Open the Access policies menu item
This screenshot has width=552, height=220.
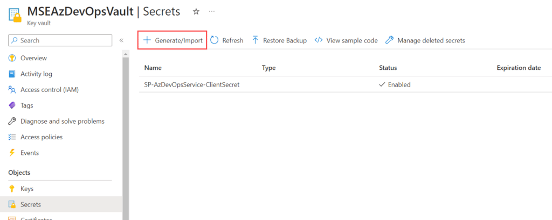(x=42, y=137)
